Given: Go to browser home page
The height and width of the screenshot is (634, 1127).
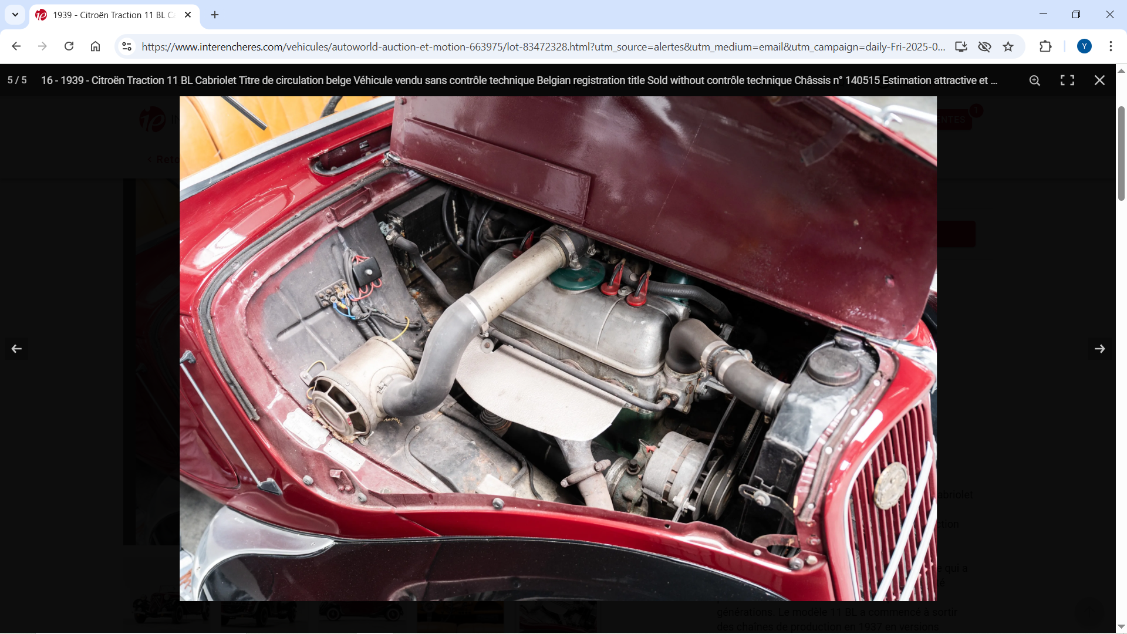Looking at the screenshot, I should point(95,46).
